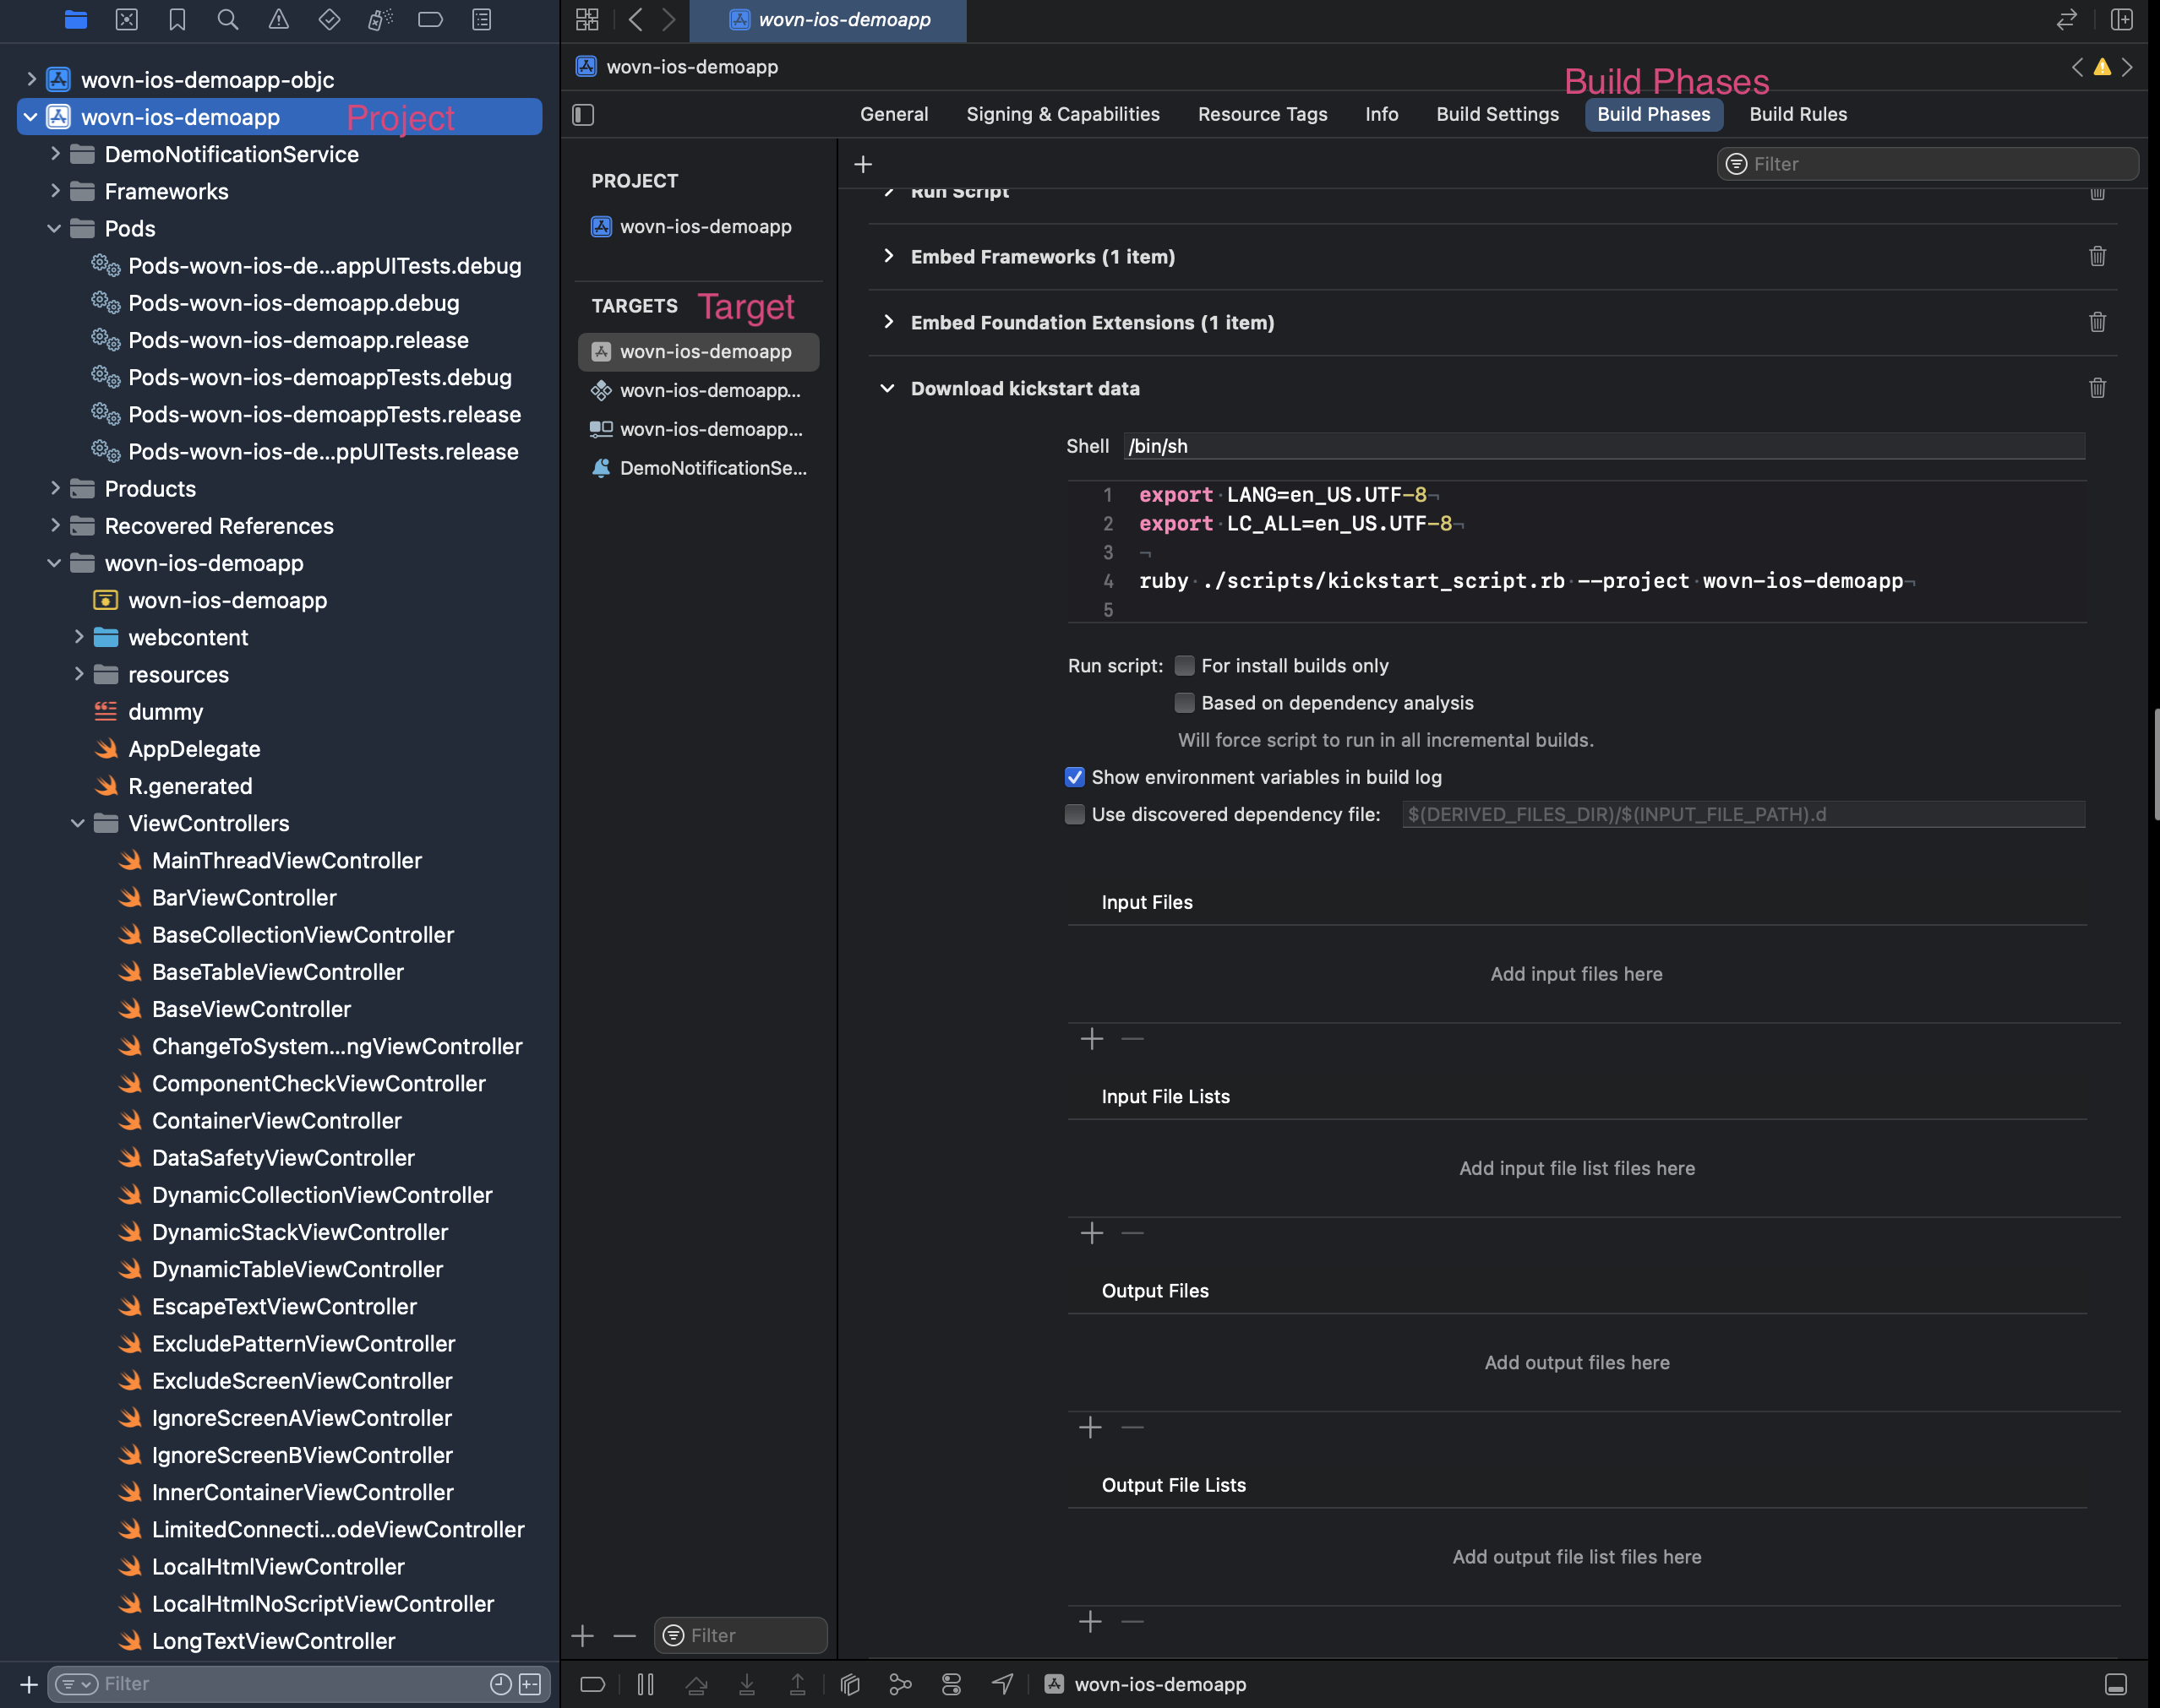
Task: Open the Test navigator diamond icon
Action: (329, 19)
